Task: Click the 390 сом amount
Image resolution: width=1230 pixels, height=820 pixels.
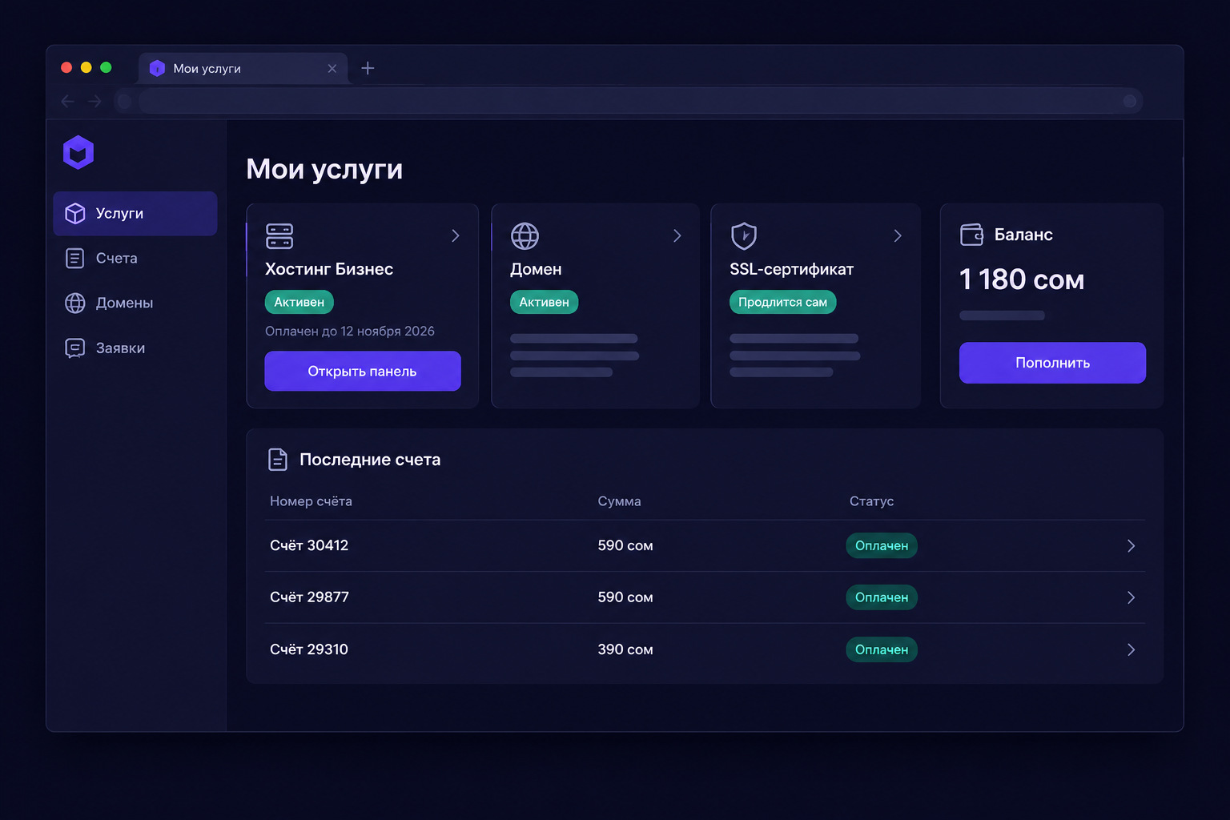Action: (x=625, y=649)
